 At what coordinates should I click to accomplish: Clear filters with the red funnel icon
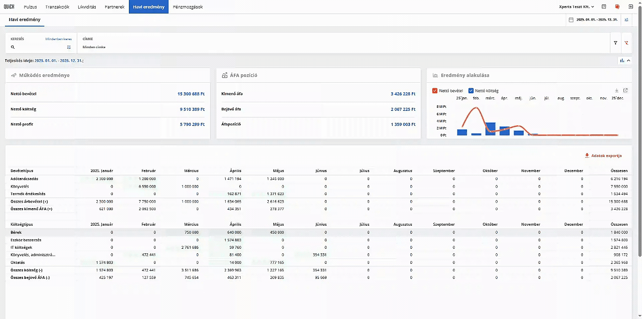(626, 43)
